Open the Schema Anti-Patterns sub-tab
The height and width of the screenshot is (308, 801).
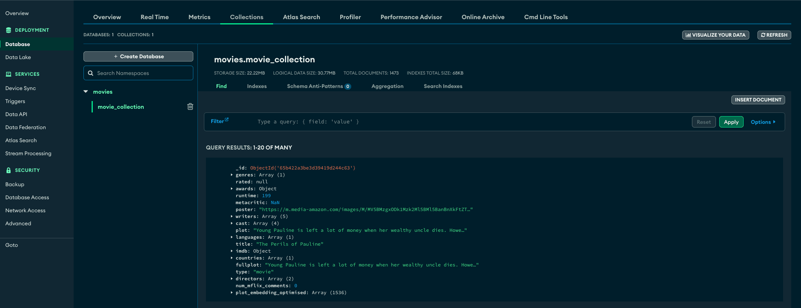(319, 86)
